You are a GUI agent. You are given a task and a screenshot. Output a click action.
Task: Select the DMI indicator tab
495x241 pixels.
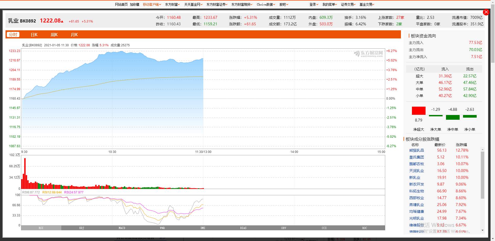(x=203, y=228)
